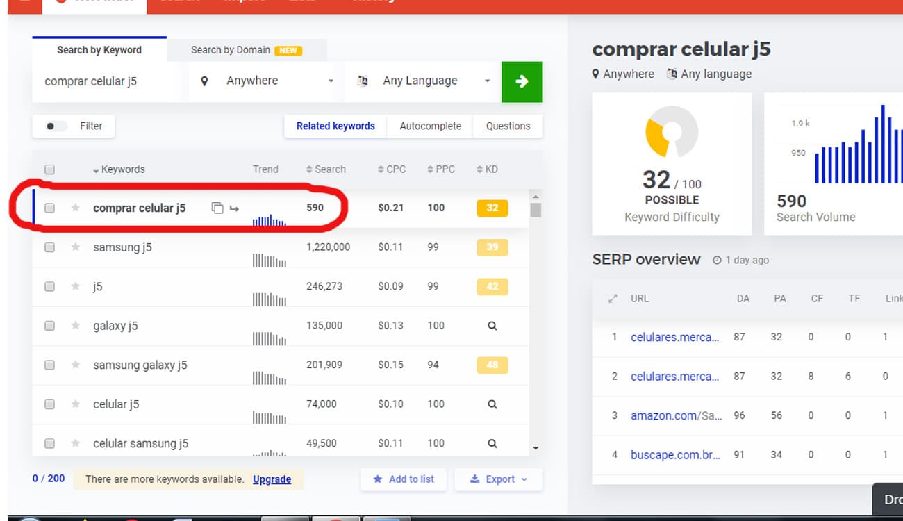
Task: Tick the checkbox for 'j5' keyword
Action: pos(49,286)
